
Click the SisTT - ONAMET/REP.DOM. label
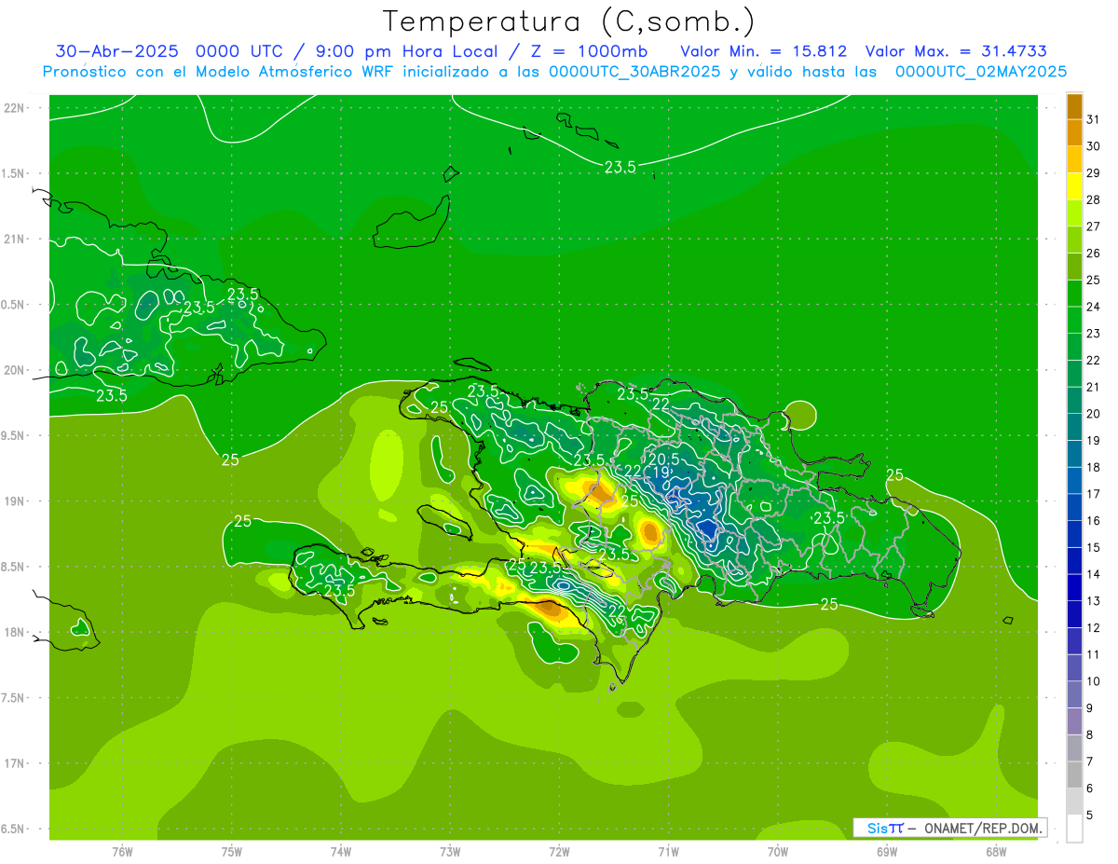(x=949, y=828)
